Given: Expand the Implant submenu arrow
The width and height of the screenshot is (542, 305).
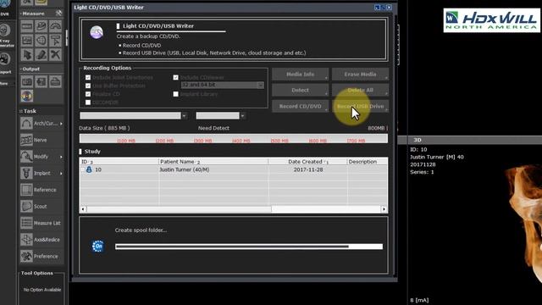Looking at the screenshot, I should pos(61,173).
